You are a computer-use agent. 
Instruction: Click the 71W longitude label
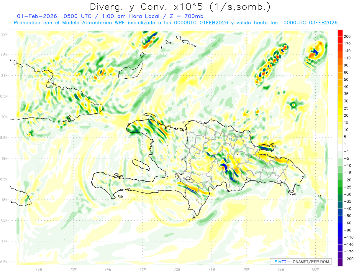(212, 269)
